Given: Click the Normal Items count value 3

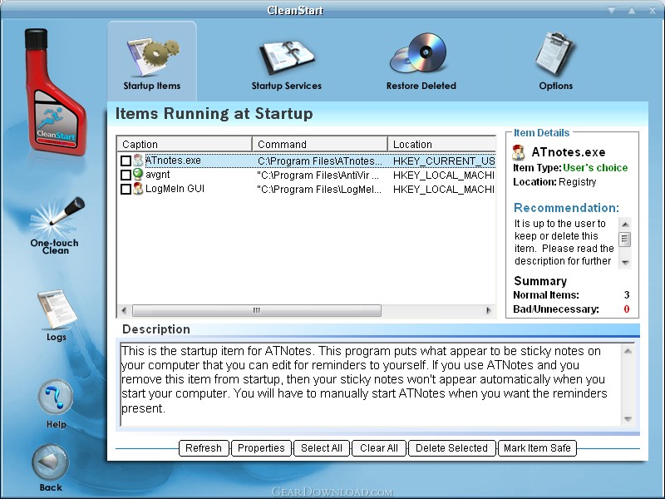Looking at the screenshot, I should point(627,295).
